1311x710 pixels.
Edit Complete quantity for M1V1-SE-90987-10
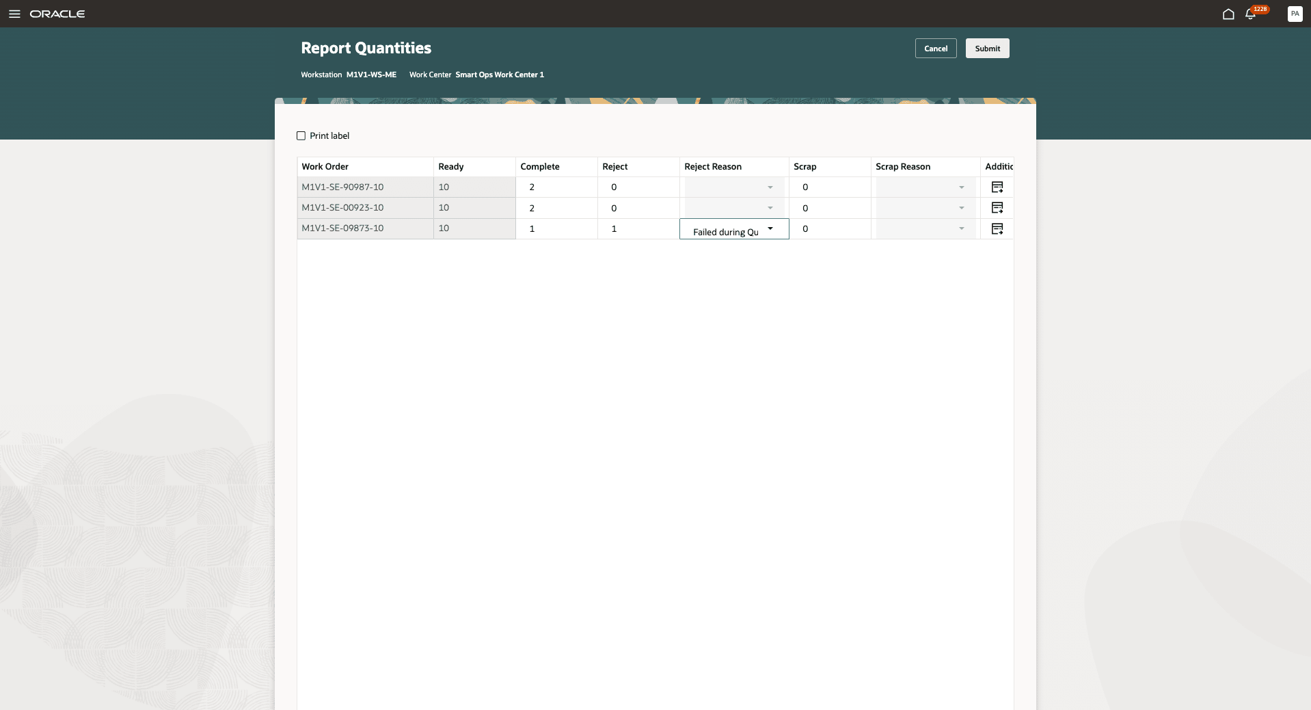tap(556, 187)
